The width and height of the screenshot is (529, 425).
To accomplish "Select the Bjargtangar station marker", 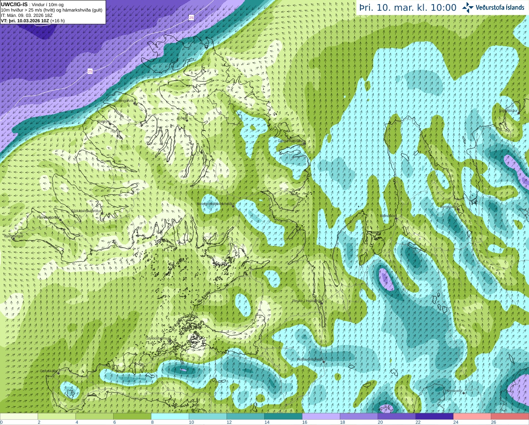I will pyautogui.click(x=13, y=239).
